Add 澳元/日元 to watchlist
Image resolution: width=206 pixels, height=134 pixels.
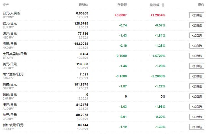[x=197, y=106]
